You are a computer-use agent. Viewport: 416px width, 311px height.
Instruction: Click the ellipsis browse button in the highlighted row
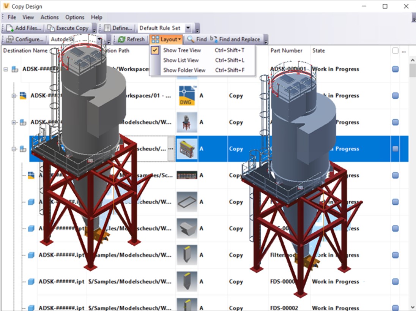tap(171, 148)
